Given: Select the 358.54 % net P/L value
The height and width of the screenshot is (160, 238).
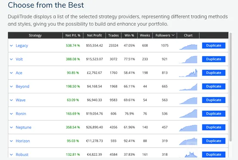Looking at the screenshot, I should click(73, 127).
